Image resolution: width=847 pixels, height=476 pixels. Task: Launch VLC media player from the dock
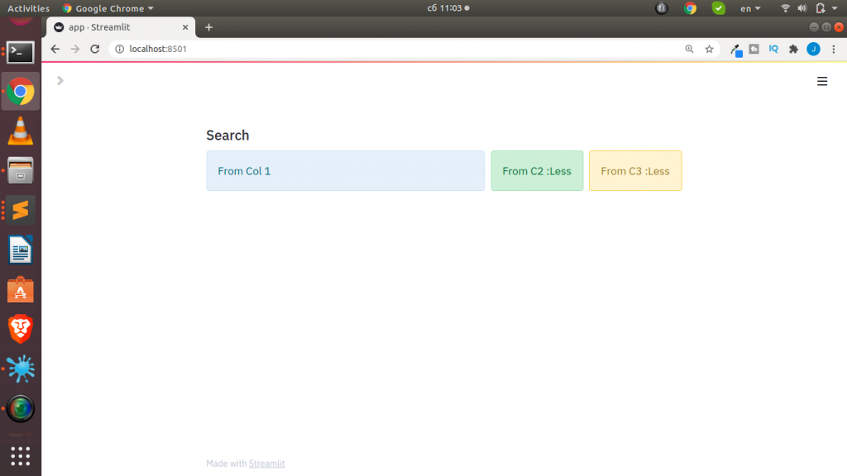21,131
